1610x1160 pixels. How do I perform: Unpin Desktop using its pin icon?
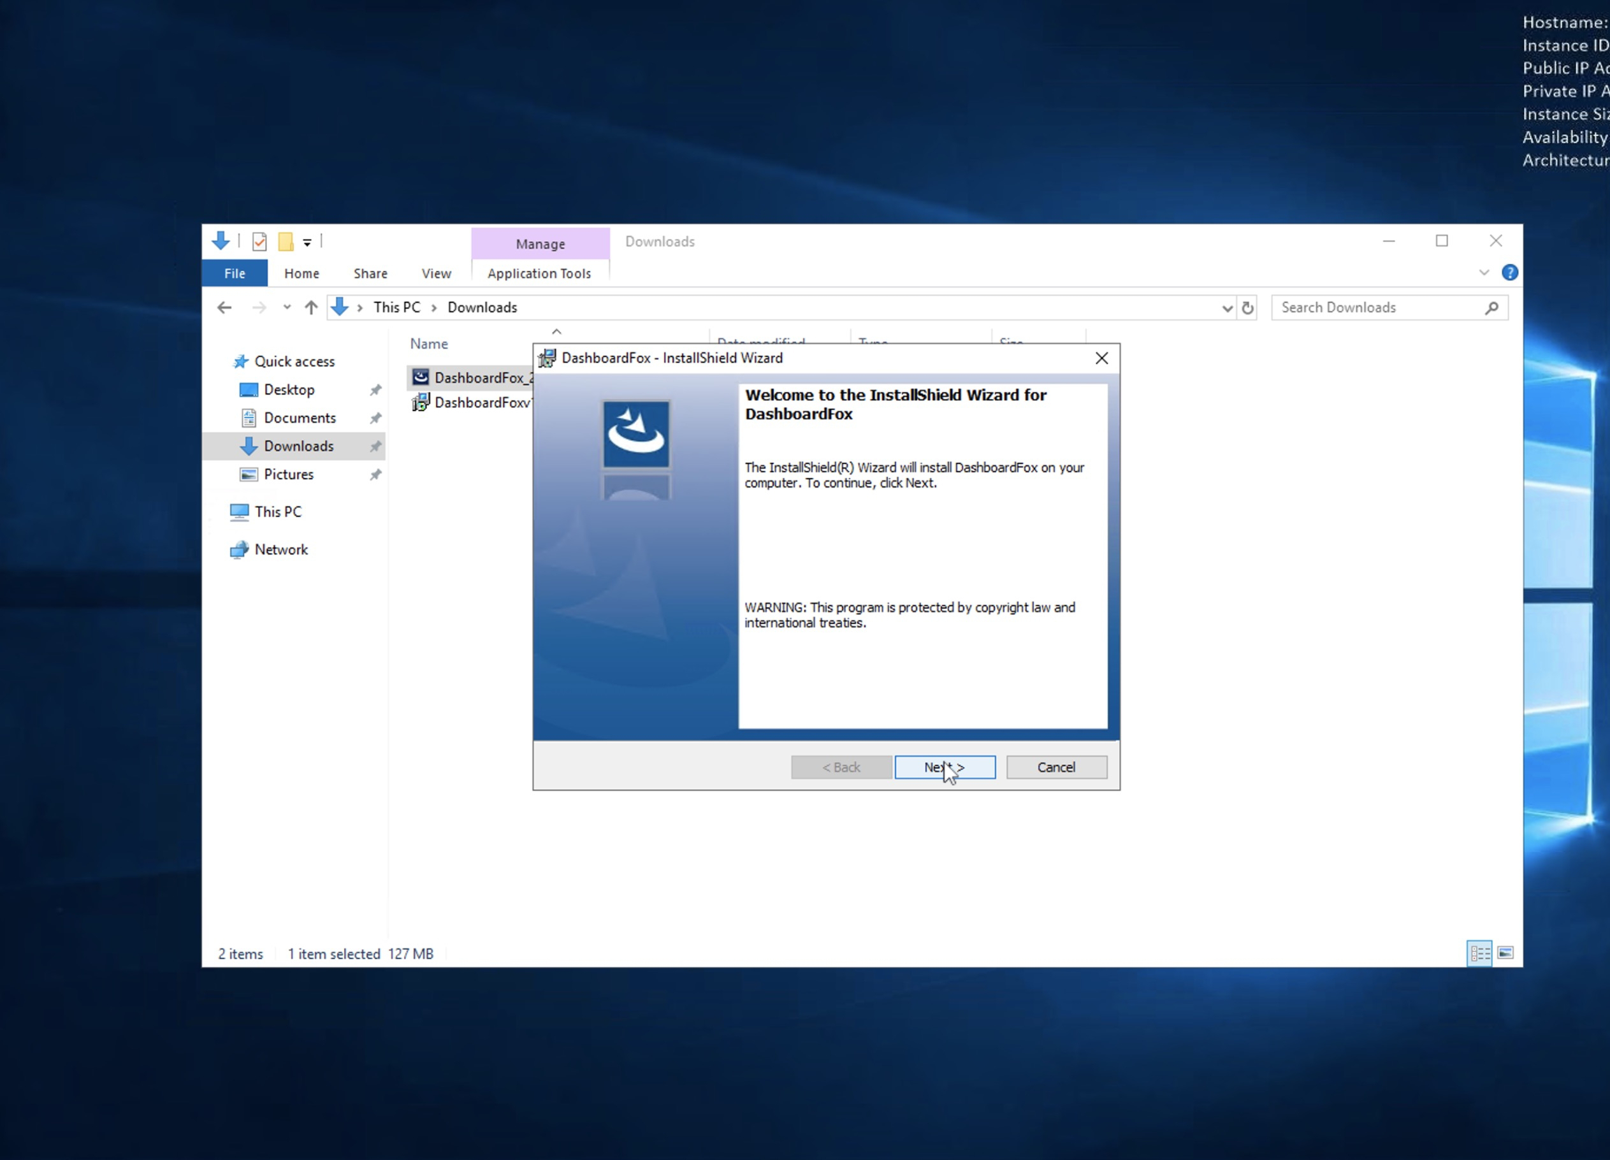point(375,389)
